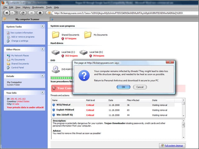Select the Local Disk (D:) drive icon
The height and width of the screenshot is (149, 199).
point(84,52)
